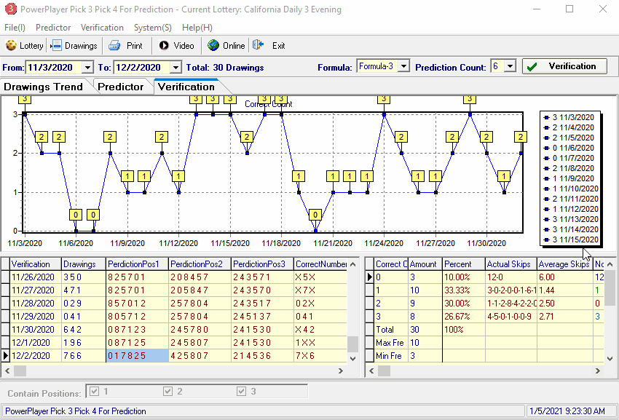Select the 11/28/2020 verification row date
The height and width of the screenshot is (420, 619).
pos(36,303)
